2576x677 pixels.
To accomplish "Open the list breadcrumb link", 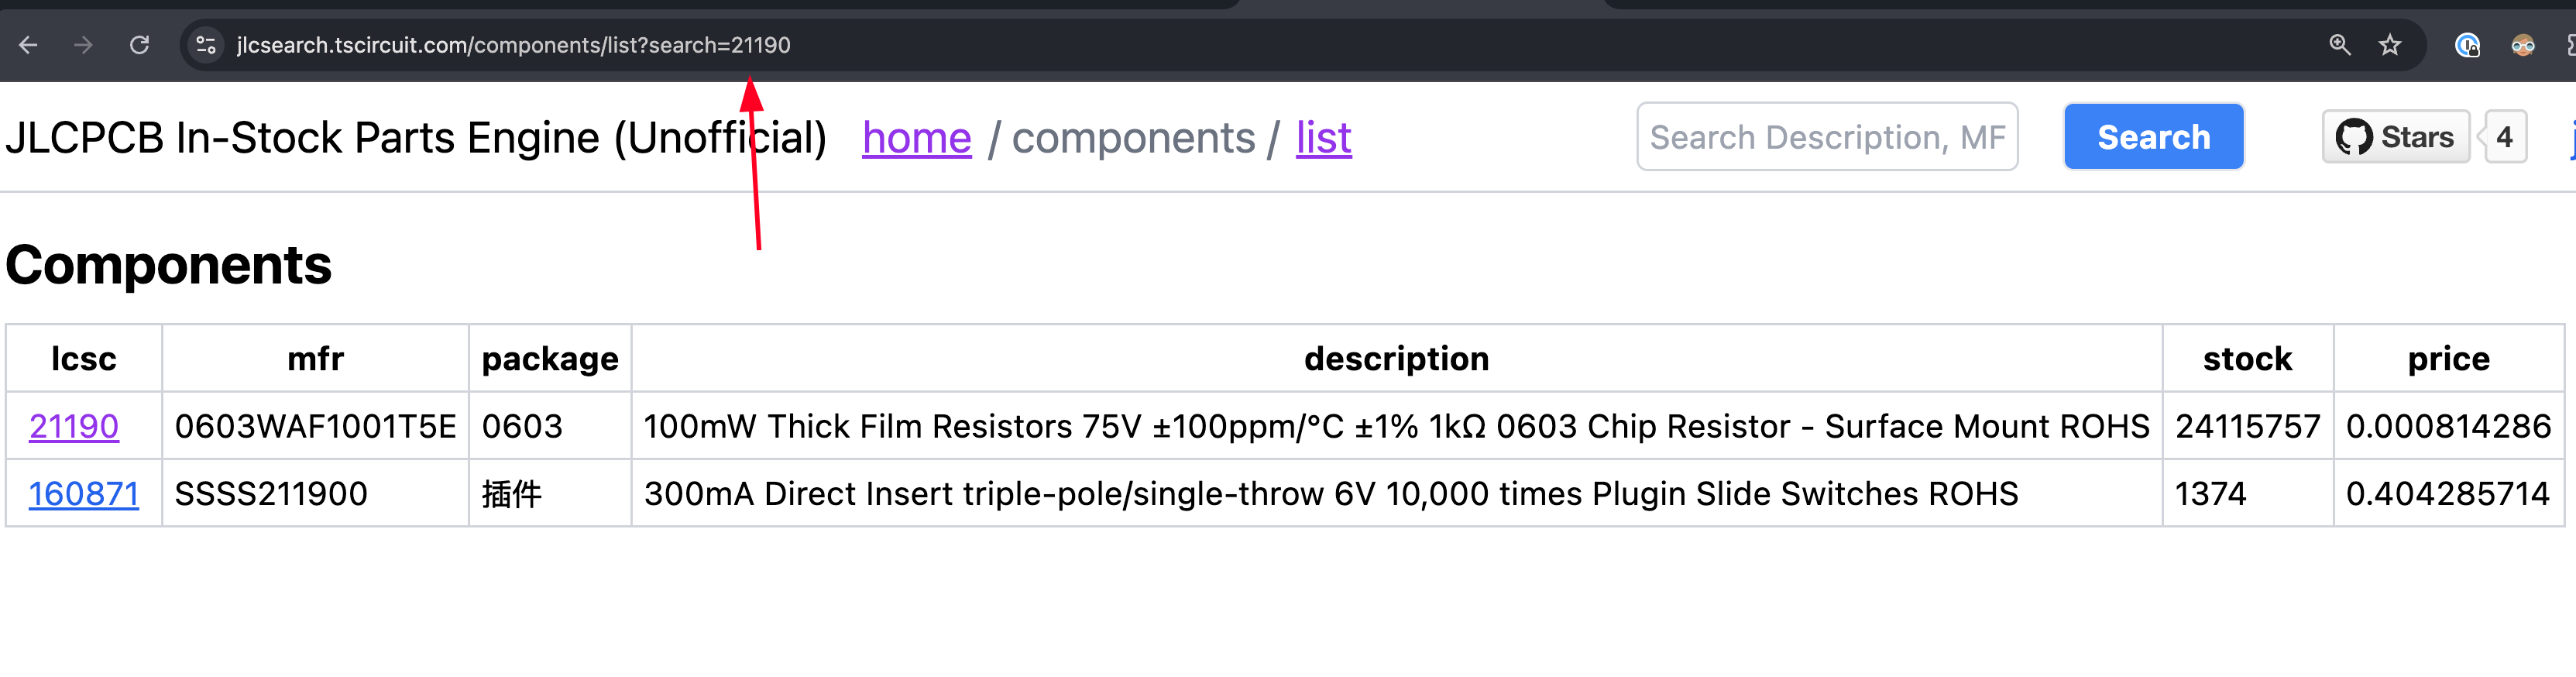I will coord(1323,138).
